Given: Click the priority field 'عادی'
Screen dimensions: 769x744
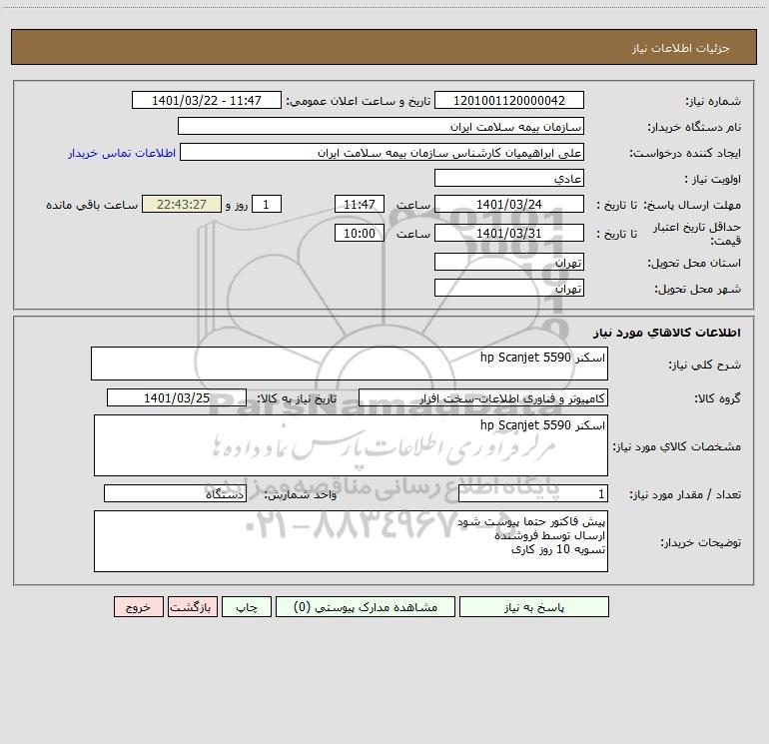Looking at the screenshot, I should click(x=509, y=178).
